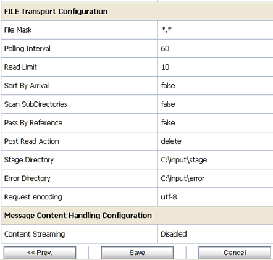Click the Cancel button
The image size is (273, 260).
click(x=235, y=253)
